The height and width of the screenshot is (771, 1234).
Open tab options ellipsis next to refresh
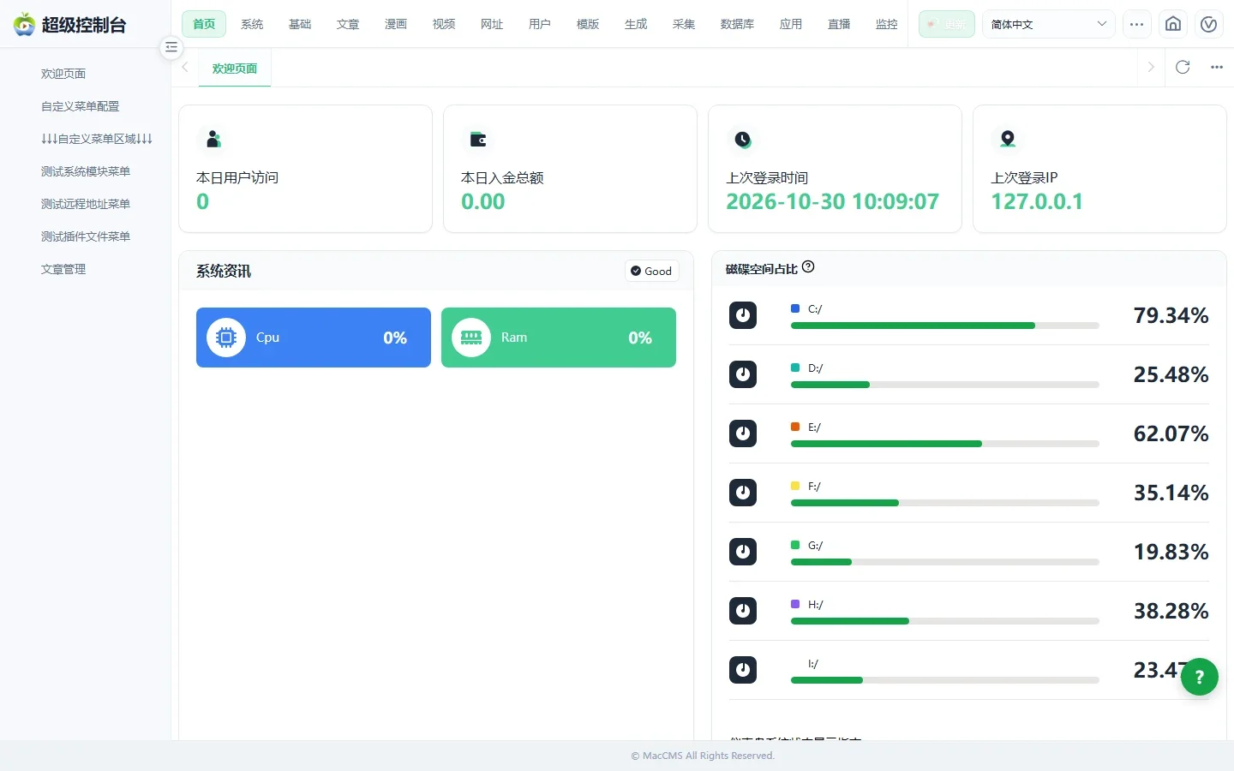tap(1217, 67)
